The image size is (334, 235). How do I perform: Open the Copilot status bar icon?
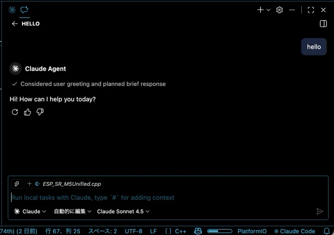[x=198, y=231]
